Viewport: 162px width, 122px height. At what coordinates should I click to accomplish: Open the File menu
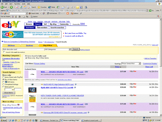pos(2,4)
